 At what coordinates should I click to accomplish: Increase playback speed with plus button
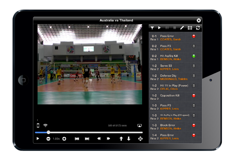tap(64, 139)
